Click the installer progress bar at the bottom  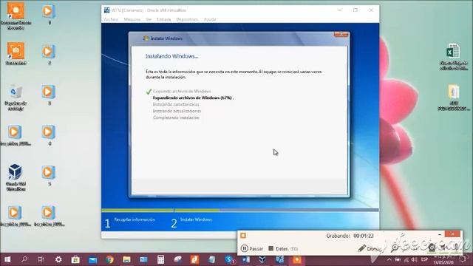[x=239, y=210]
